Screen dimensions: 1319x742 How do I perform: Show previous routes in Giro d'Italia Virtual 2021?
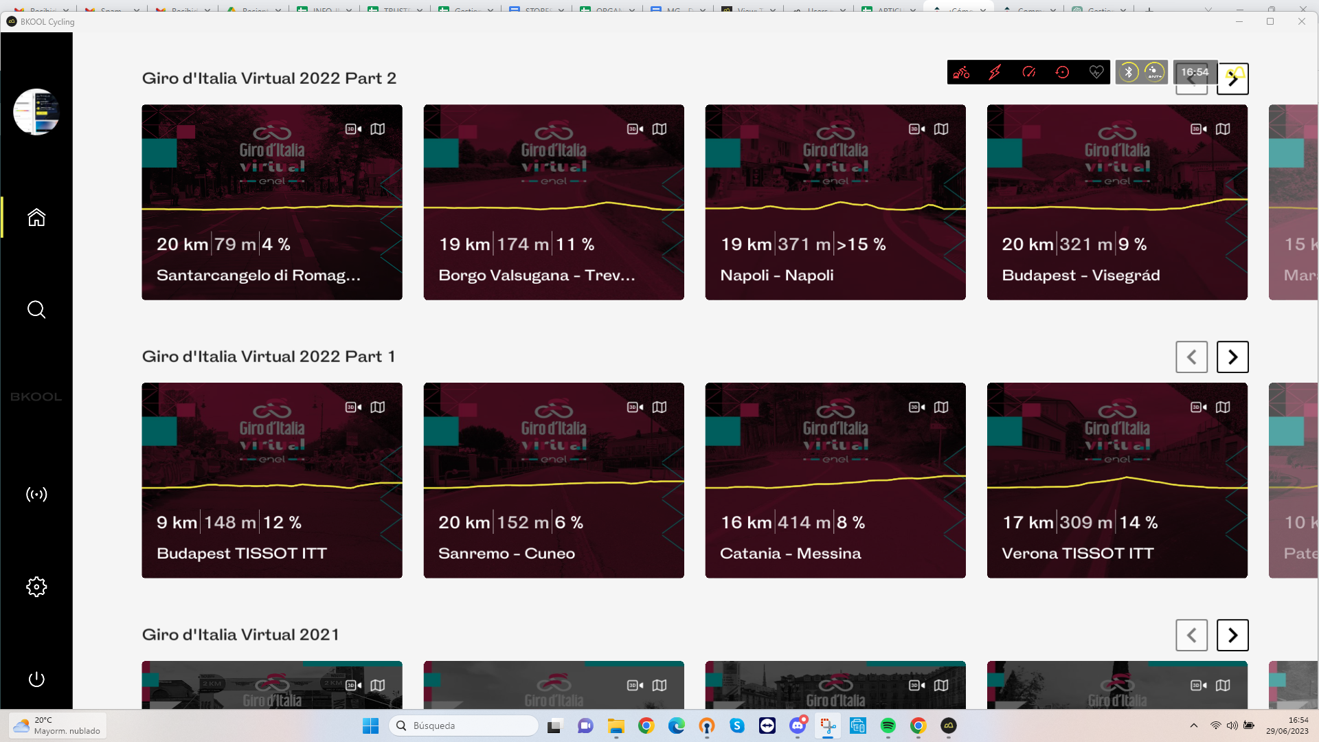tap(1191, 636)
